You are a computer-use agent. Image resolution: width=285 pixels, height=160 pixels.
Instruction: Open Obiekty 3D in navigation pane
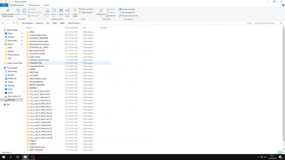point(12,78)
